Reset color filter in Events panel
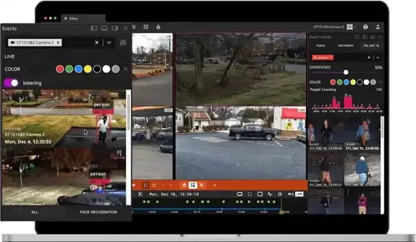 pos(126,69)
